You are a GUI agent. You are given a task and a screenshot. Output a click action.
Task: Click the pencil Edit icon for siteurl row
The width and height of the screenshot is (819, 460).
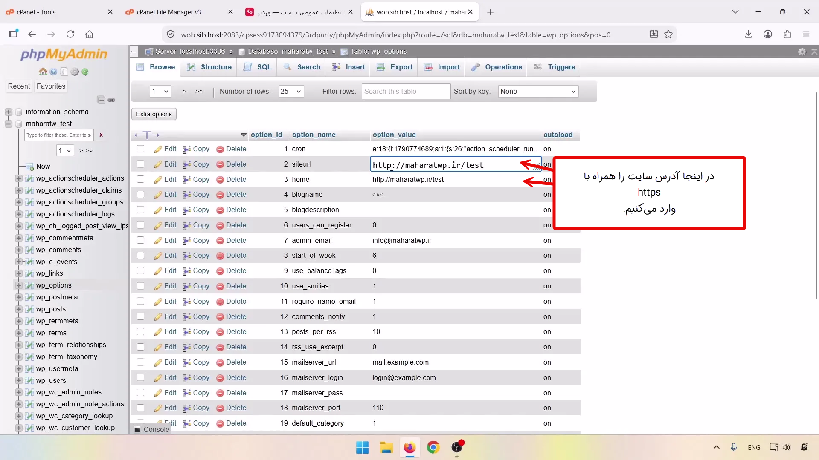158,164
